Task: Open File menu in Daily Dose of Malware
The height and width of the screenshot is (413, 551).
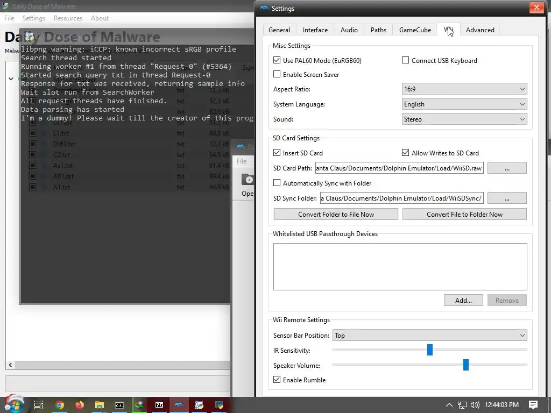Action: tap(9, 18)
